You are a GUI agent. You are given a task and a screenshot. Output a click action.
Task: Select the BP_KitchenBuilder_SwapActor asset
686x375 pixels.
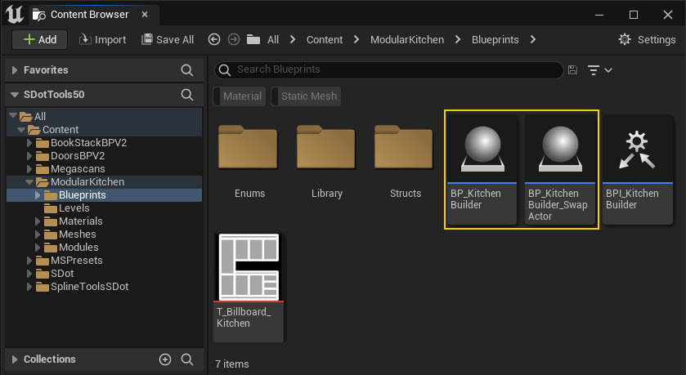(559, 171)
